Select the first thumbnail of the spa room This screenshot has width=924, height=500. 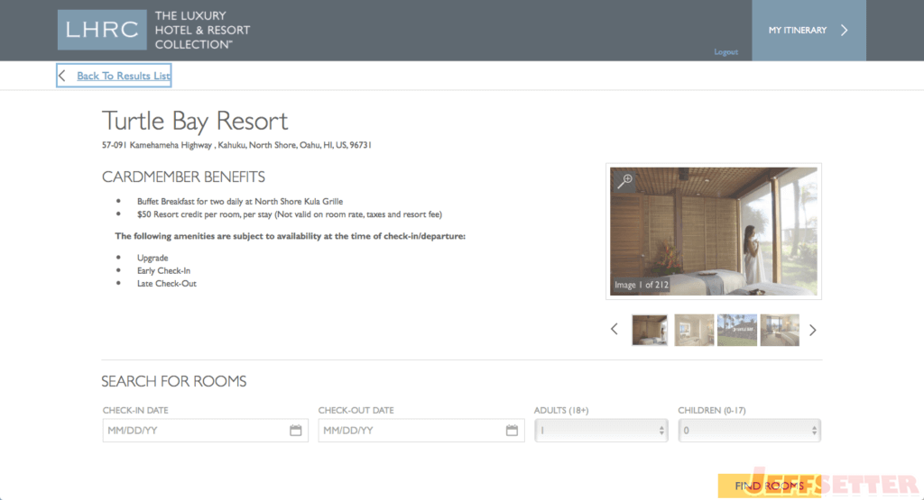650,330
